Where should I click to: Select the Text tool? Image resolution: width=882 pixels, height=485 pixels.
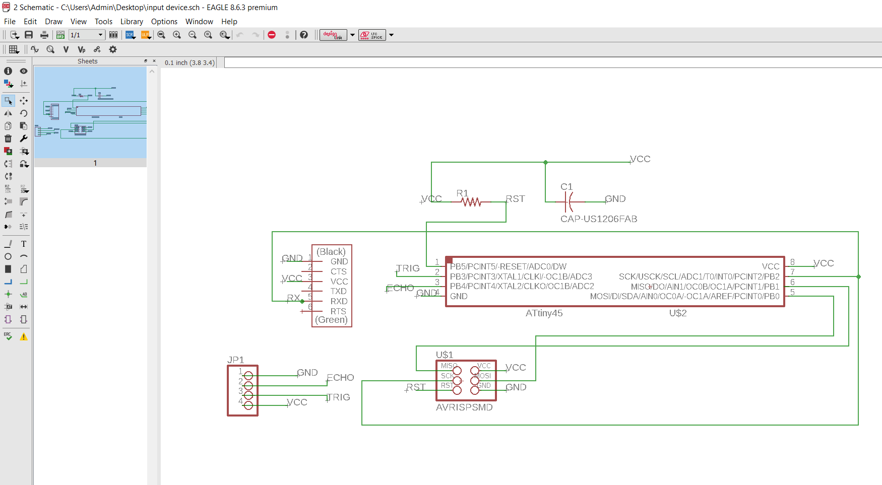click(x=24, y=244)
